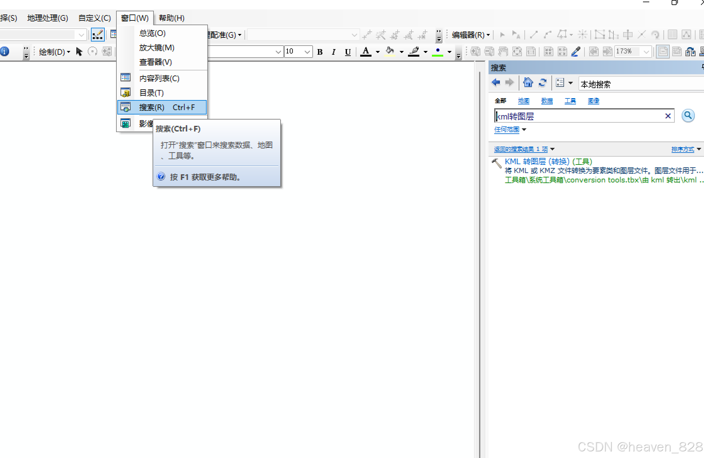The width and height of the screenshot is (704, 458).
Task: Select 目录(T) in Window menu
Action: [151, 93]
